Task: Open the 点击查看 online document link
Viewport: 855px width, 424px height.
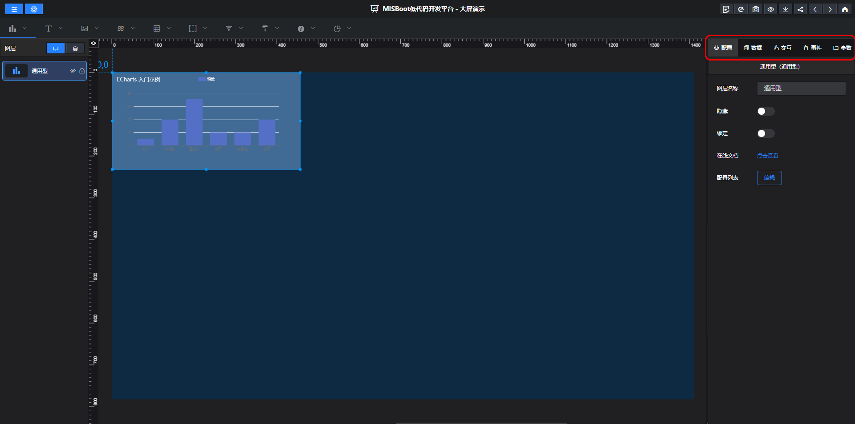Action: pyautogui.click(x=768, y=156)
